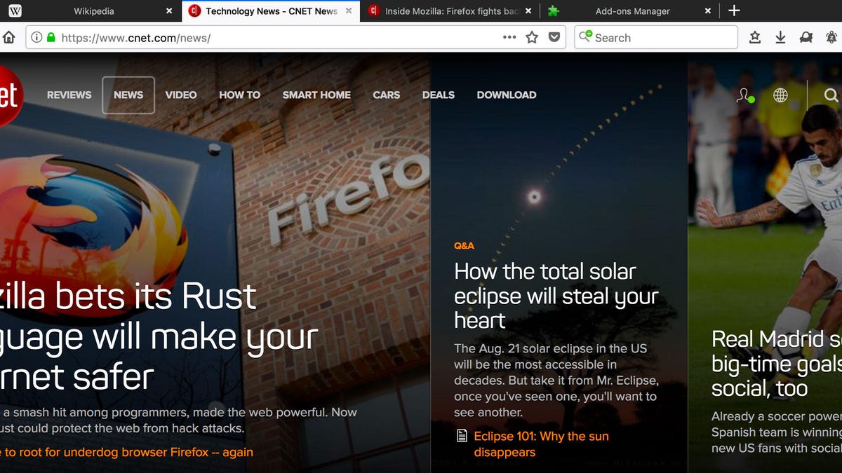Click the tab snooze bell extension icon

tap(831, 37)
